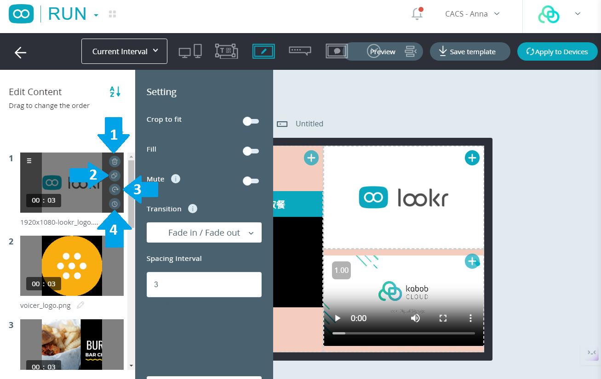Expand the kabob cloud profile chevron
This screenshot has width=601, height=379.
[x=578, y=14]
